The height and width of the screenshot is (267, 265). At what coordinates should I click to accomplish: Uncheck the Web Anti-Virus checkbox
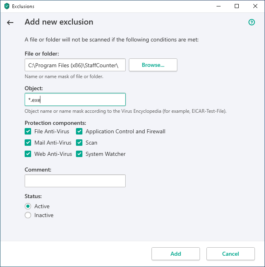(x=28, y=154)
